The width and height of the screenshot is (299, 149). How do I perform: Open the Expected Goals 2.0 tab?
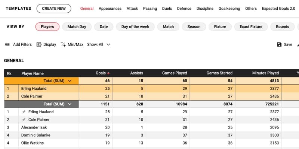coord(278,9)
